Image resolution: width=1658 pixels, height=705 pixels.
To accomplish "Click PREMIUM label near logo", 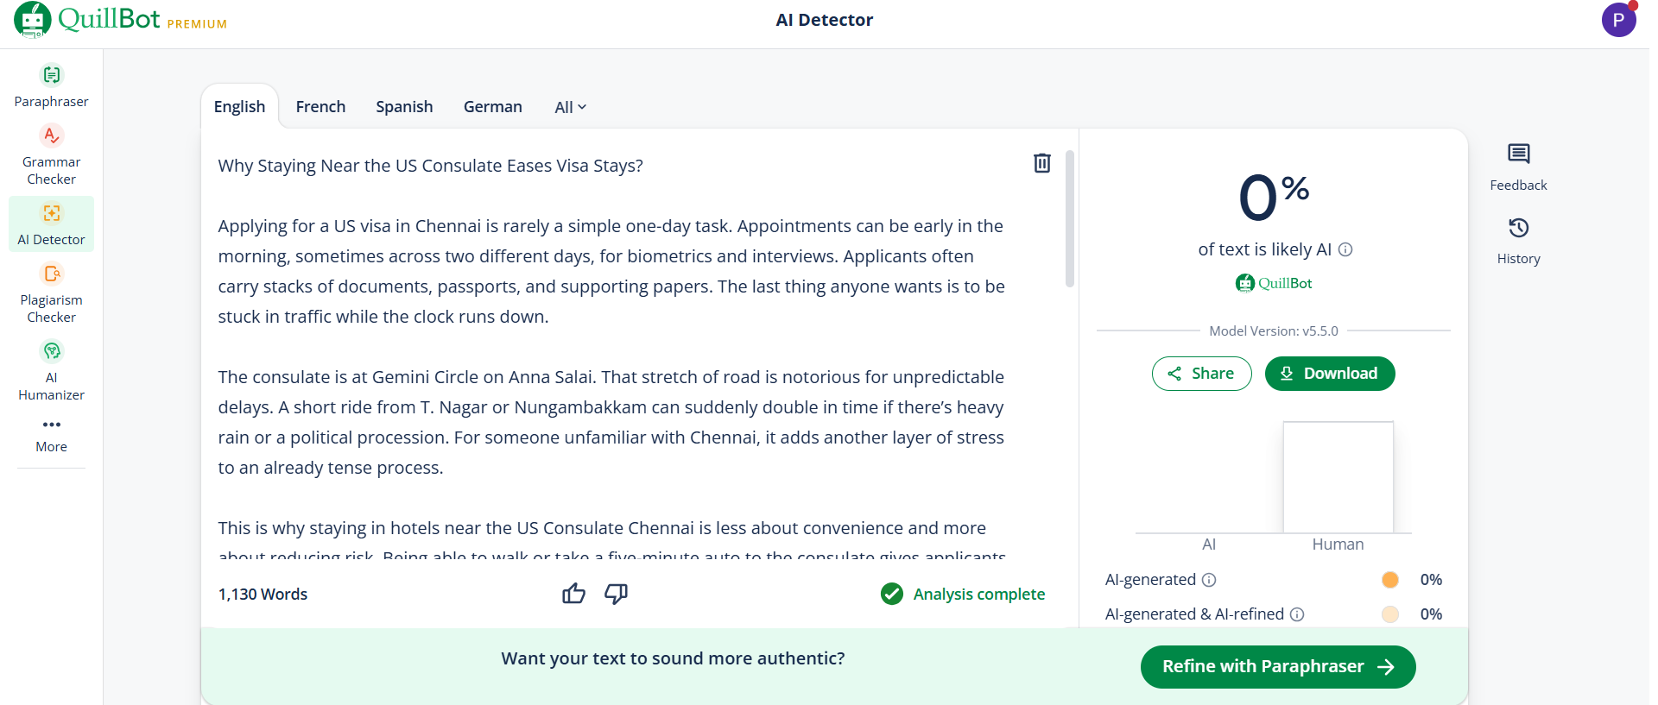I will pyautogui.click(x=197, y=24).
